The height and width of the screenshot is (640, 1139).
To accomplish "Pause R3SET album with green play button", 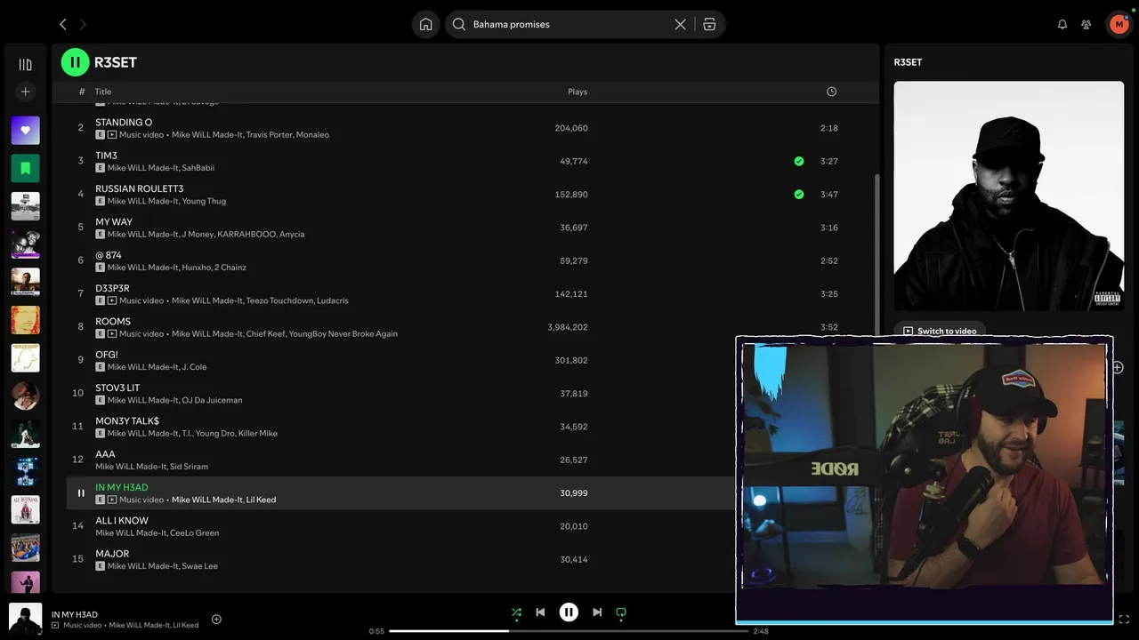I will 75,62.
